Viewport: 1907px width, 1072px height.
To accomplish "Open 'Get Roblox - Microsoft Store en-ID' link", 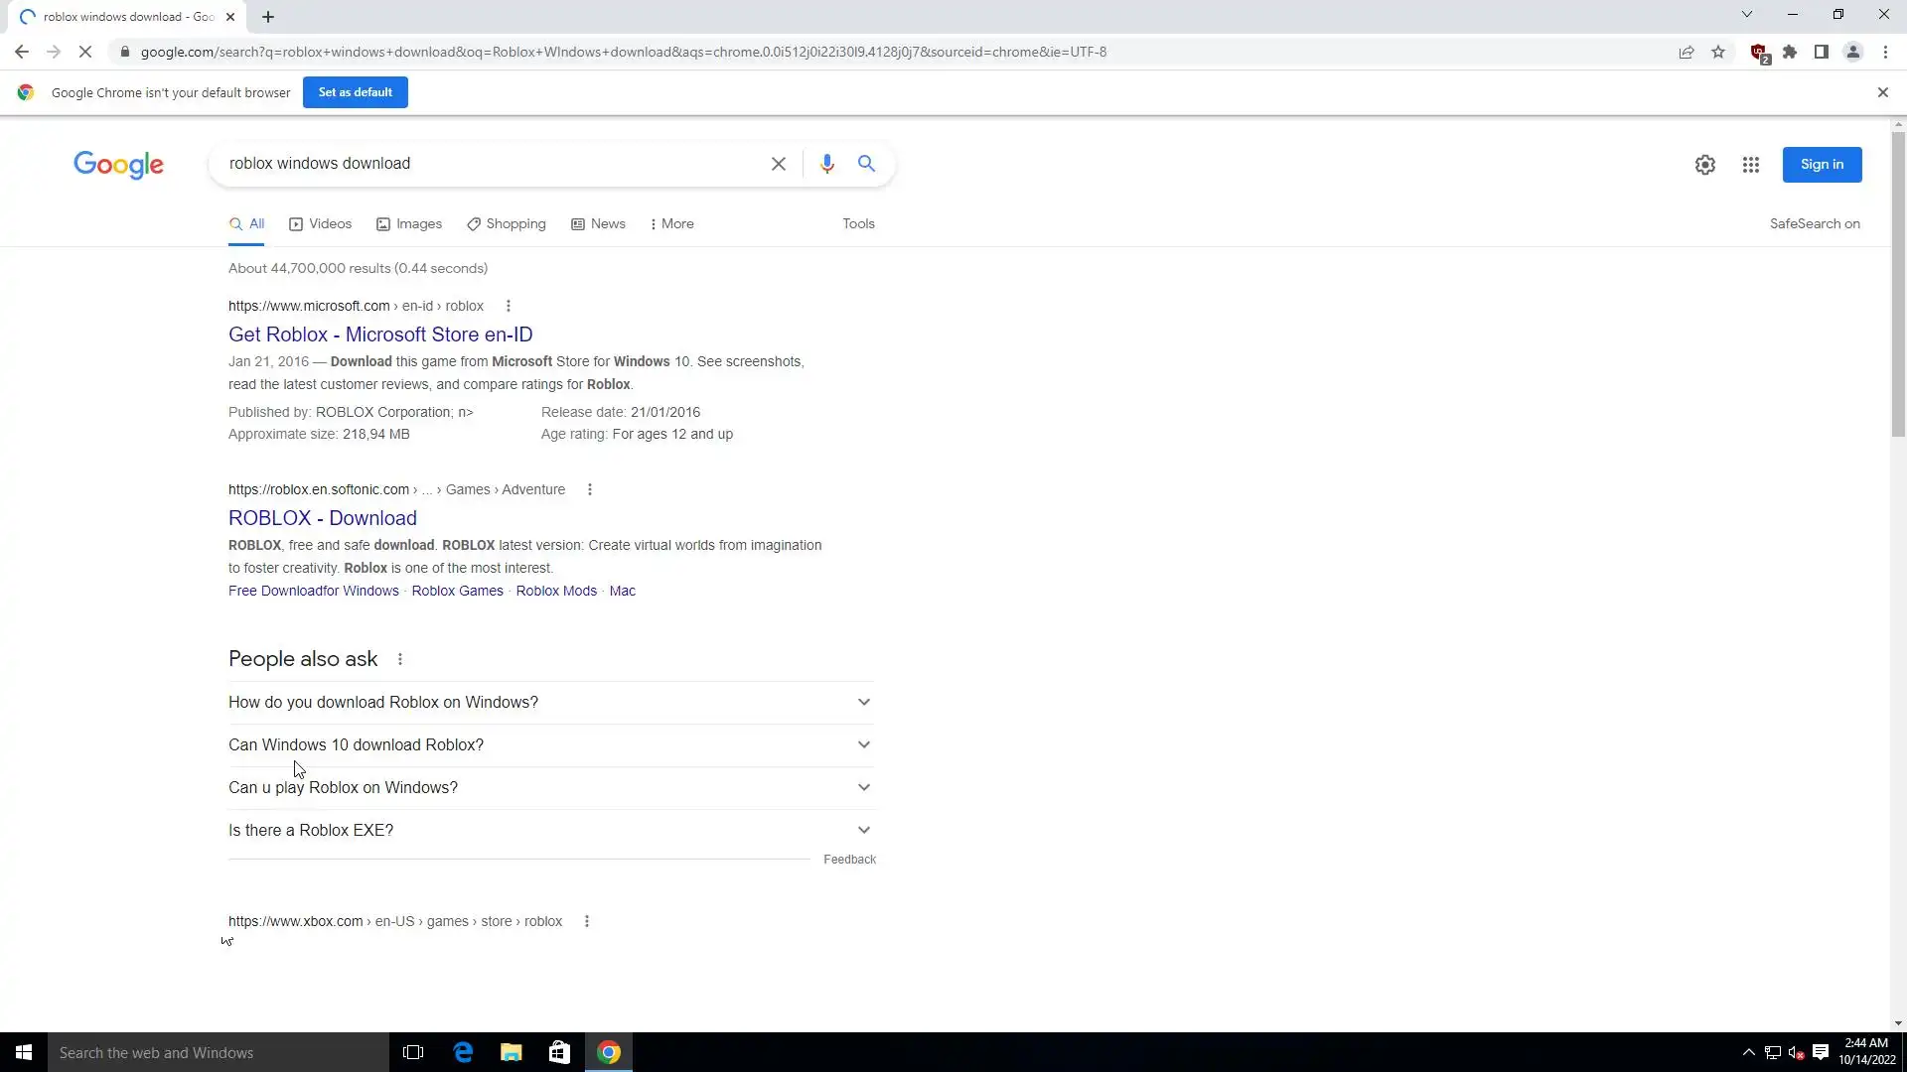I will [380, 335].
